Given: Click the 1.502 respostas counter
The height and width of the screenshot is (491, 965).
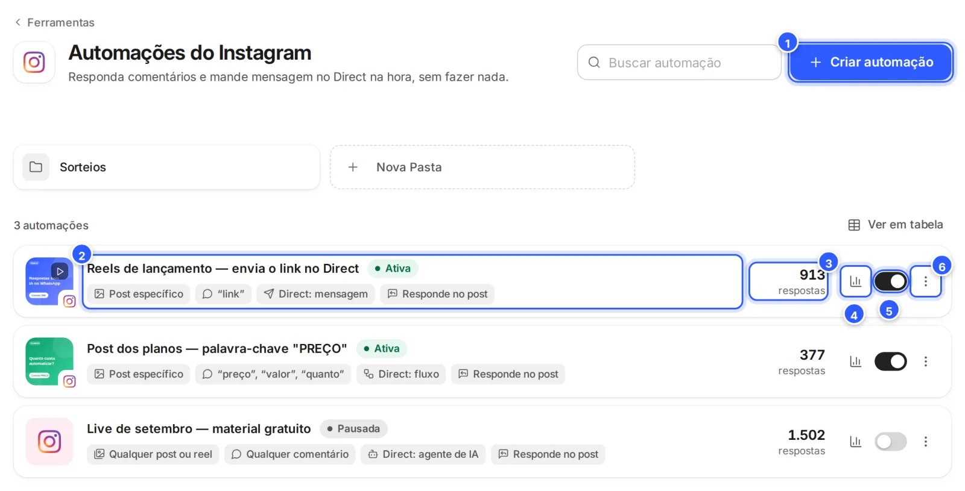Looking at the screenshot, I should (x=802, y=442).
